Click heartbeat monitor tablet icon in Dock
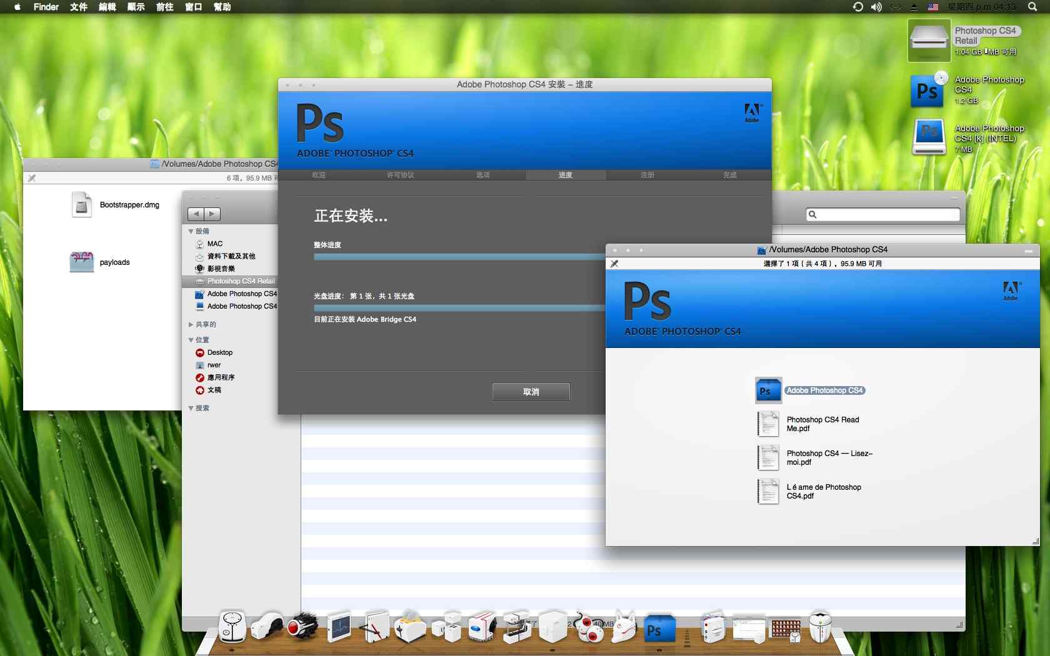Viewport: 1050px width, 656px height. 339,627
